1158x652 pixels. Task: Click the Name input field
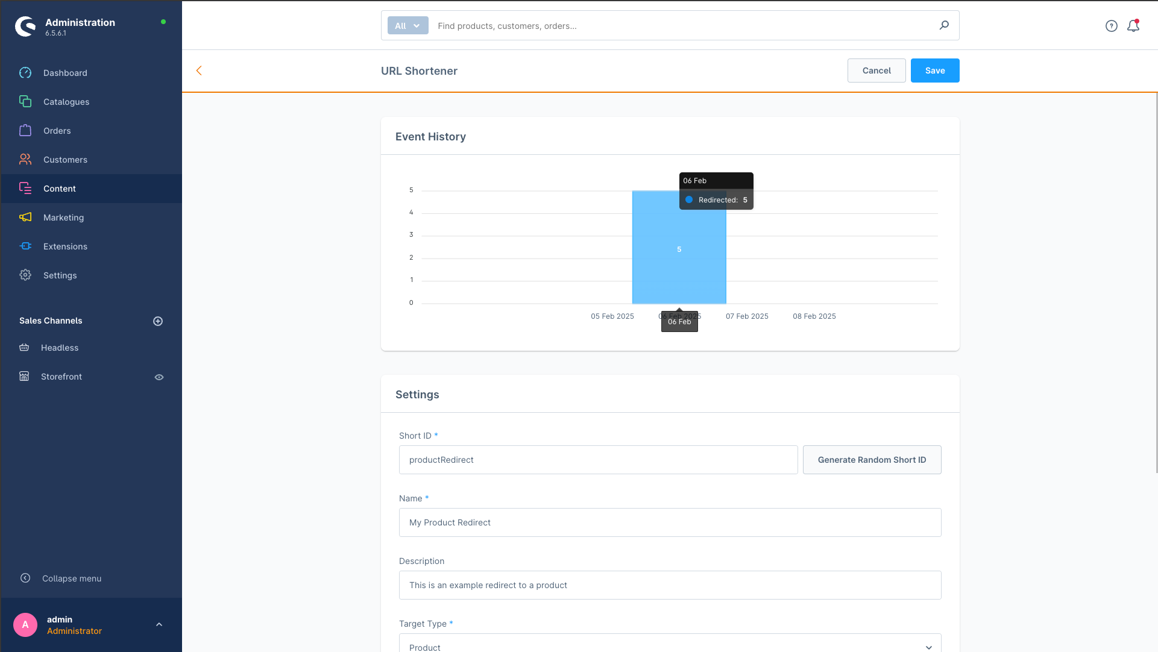[670, 522]
